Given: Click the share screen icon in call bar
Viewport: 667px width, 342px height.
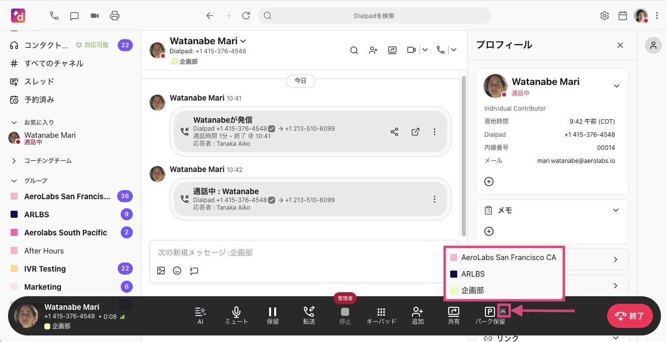Looking at the screenshot, I should pyautogui.click(x=454, y=312).
